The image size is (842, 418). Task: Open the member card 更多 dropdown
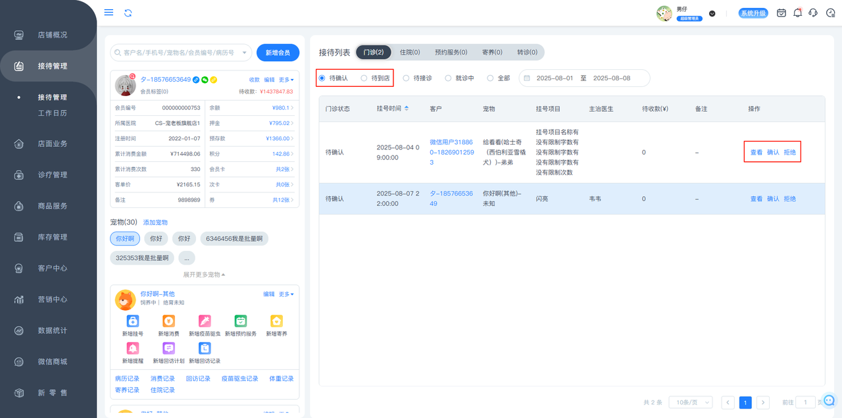point(287,80)
